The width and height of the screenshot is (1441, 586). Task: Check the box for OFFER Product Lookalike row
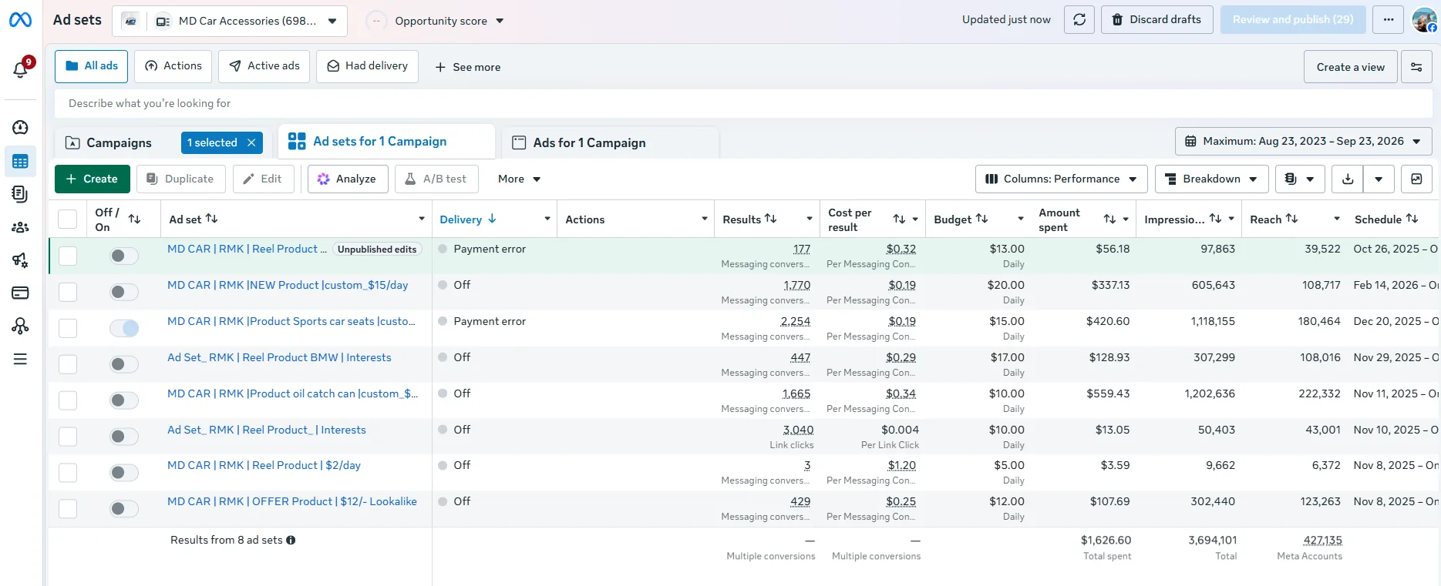(x=68, y=509)
